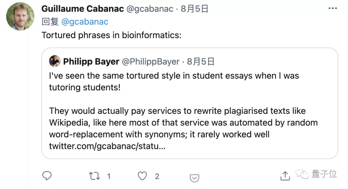Viewport: 348px width, 189px height.
Task: Click the heart icon to like the tweet
Action: tap(142, 176)
